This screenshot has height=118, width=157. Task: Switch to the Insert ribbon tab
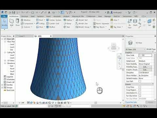click(48, 16)
